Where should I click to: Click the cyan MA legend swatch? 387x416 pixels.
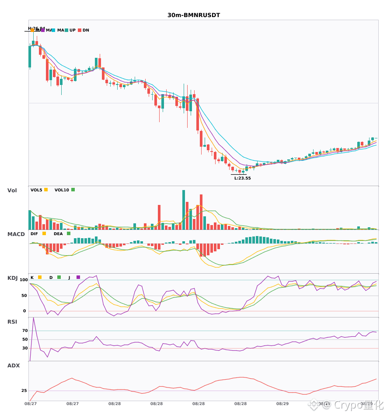pyautogui.click(x=53, y=30)
